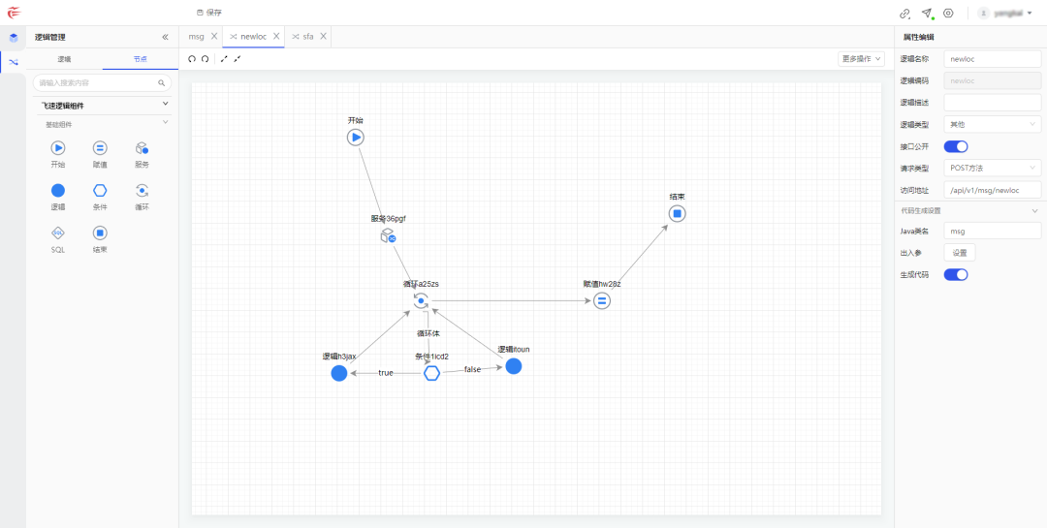Viewport: 1047px width, 528px height.
Task: Close the msg tab
Action: 213,37
